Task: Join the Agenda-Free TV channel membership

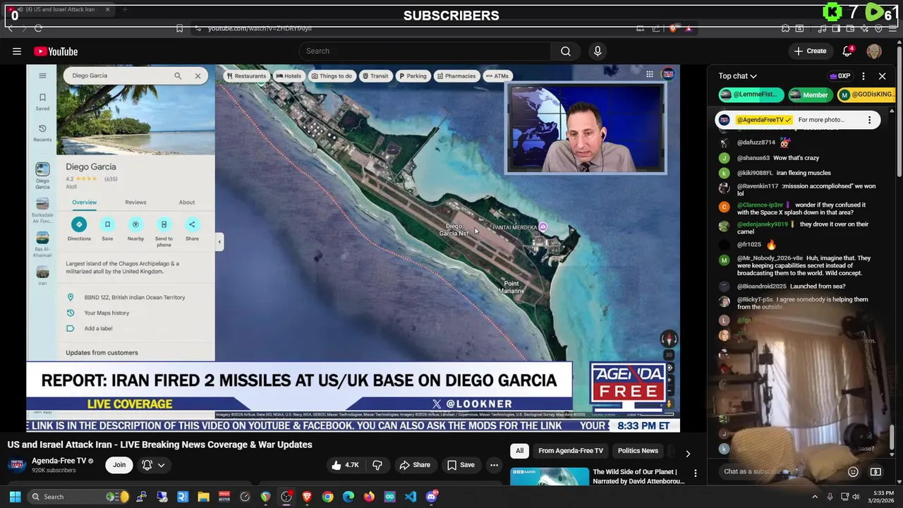Action: tap(119, 465)
